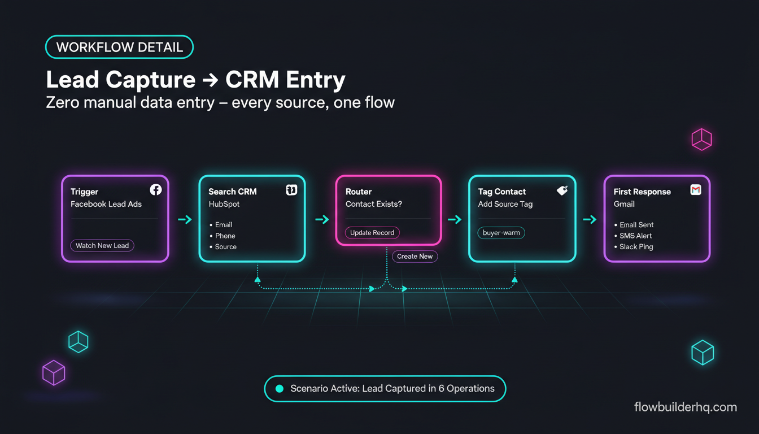Click the tag icon in Tag Contact card

(562, 190)
